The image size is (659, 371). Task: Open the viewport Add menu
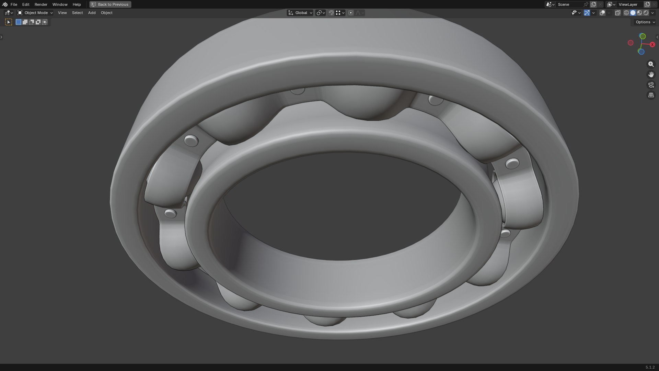92,13
